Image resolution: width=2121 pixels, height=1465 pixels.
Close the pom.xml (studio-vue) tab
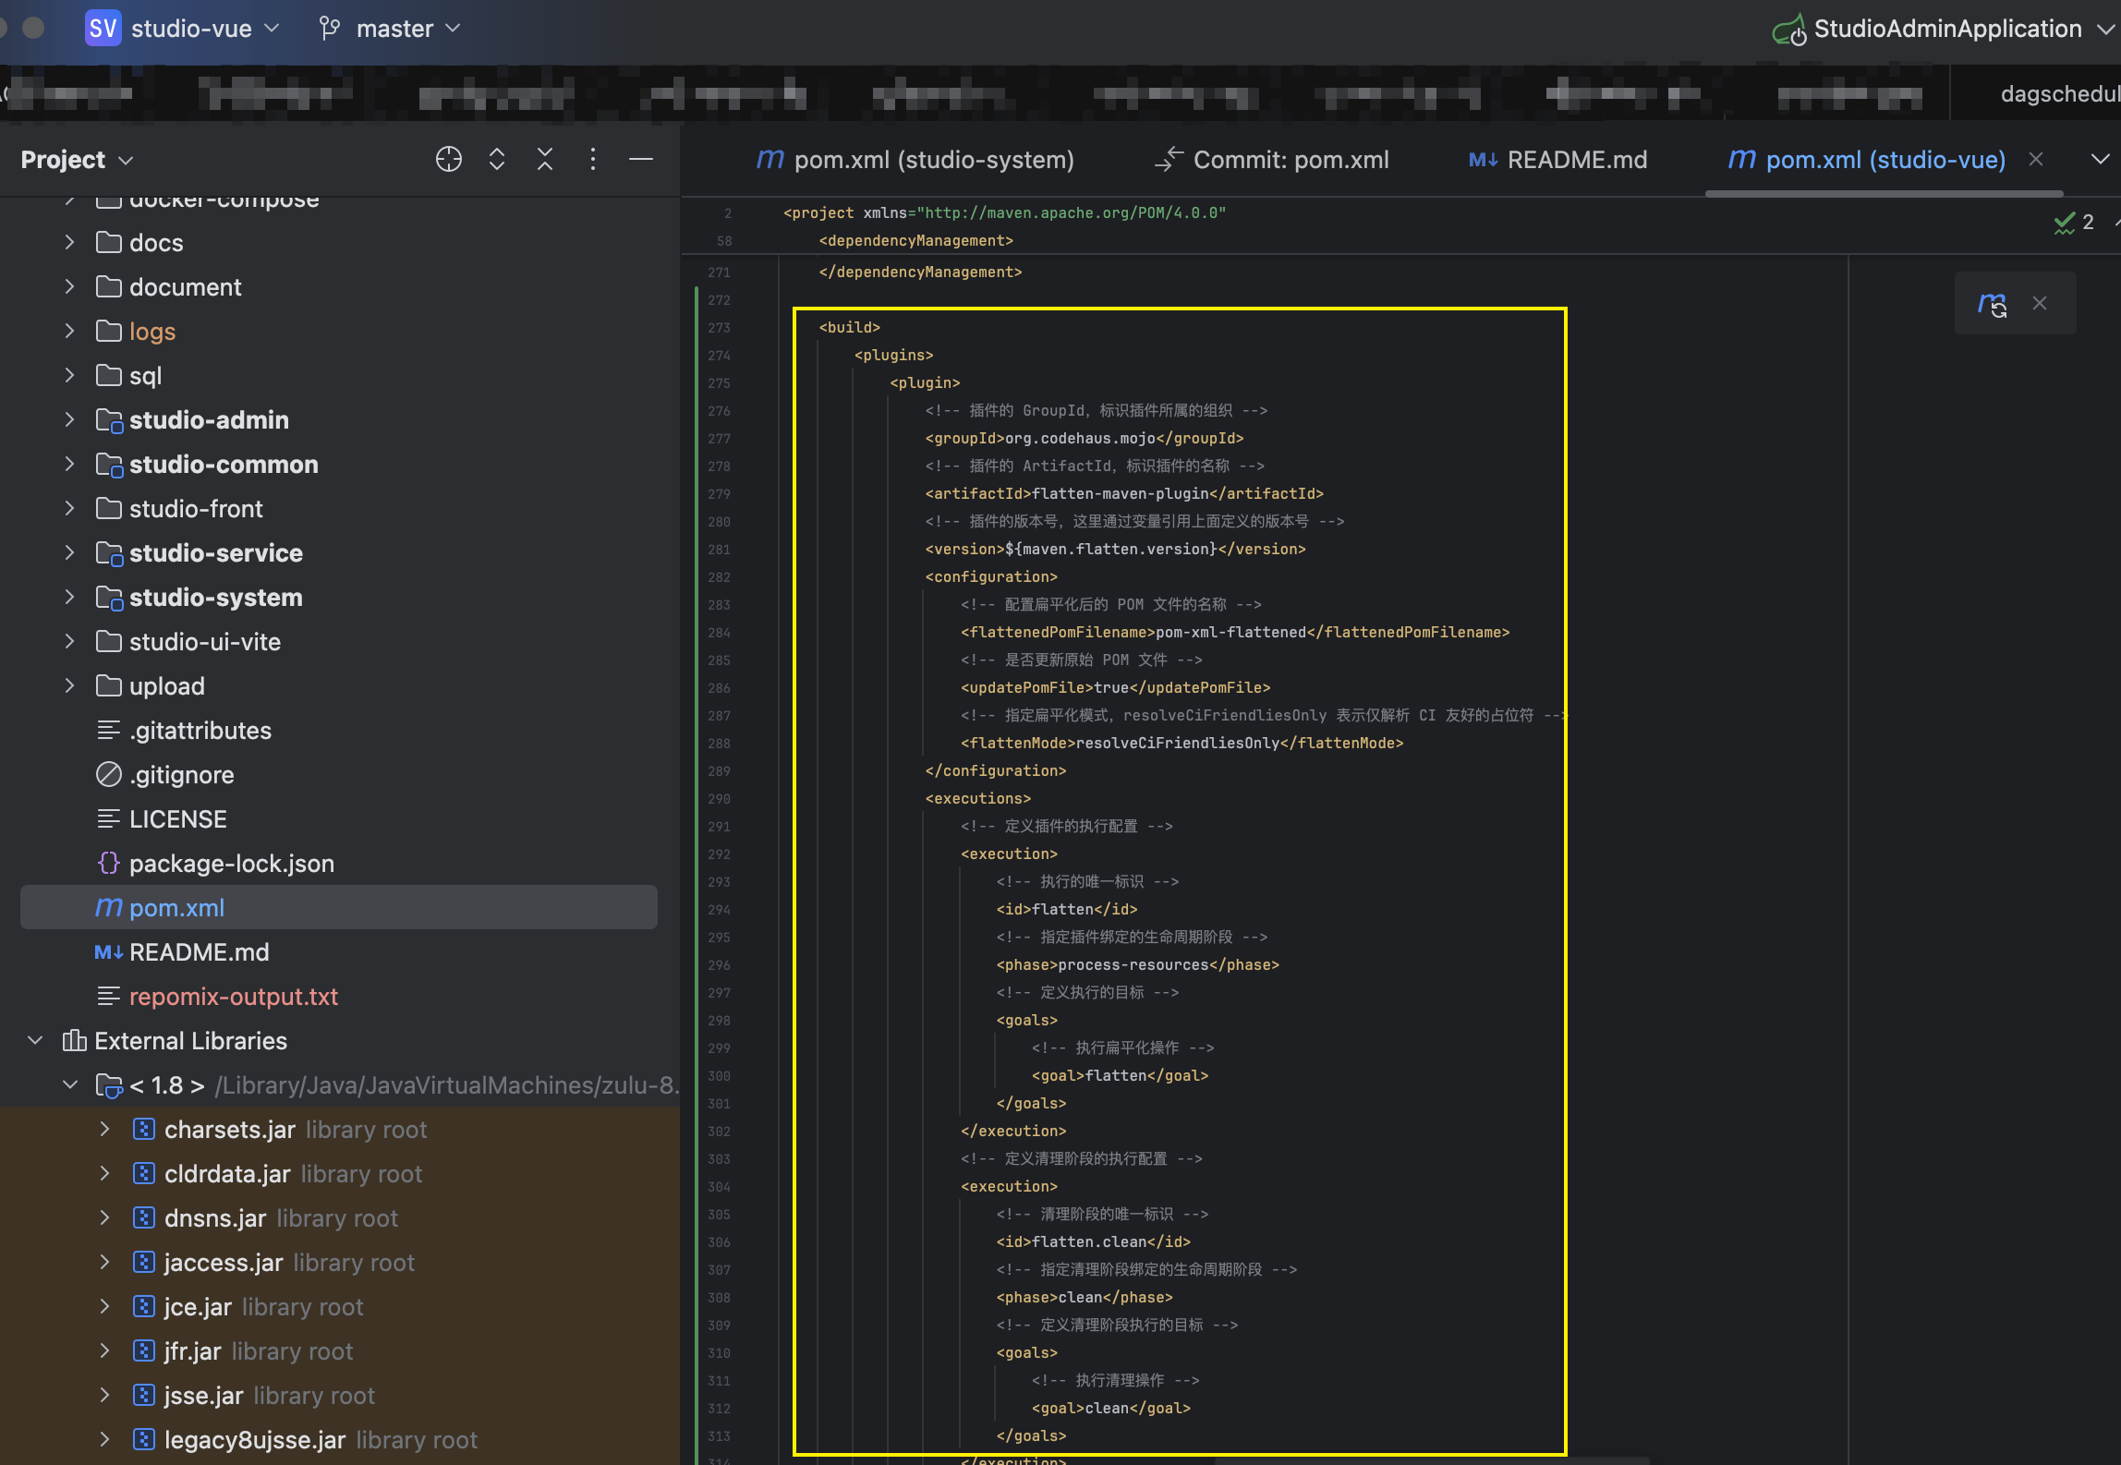[2036, 159]
